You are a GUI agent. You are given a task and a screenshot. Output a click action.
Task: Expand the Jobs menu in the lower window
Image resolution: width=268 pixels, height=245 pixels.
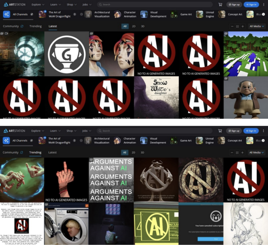point(87,131)
